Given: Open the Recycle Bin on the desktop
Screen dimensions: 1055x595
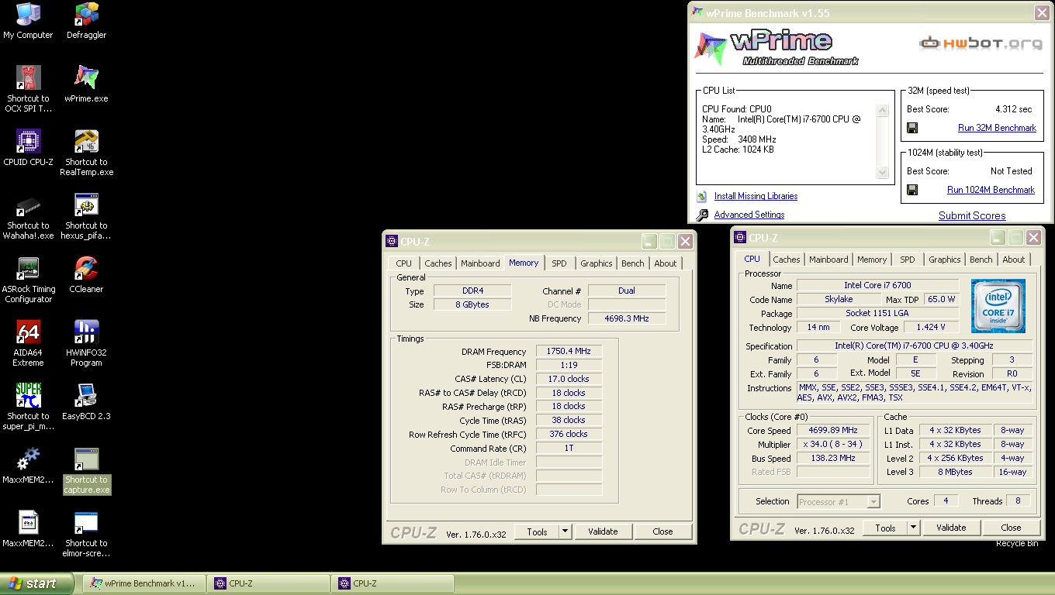Looking at the screenshot, I should point(1017,544).
